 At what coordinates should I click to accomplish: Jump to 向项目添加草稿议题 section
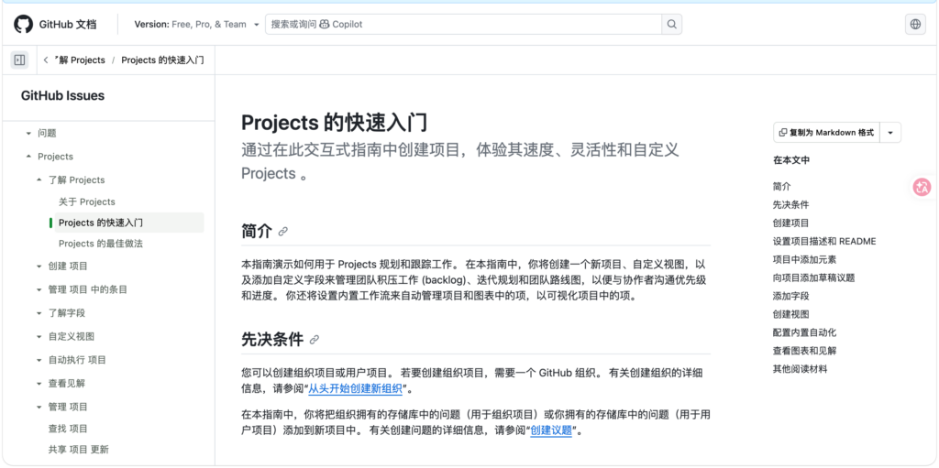(814, 278)
